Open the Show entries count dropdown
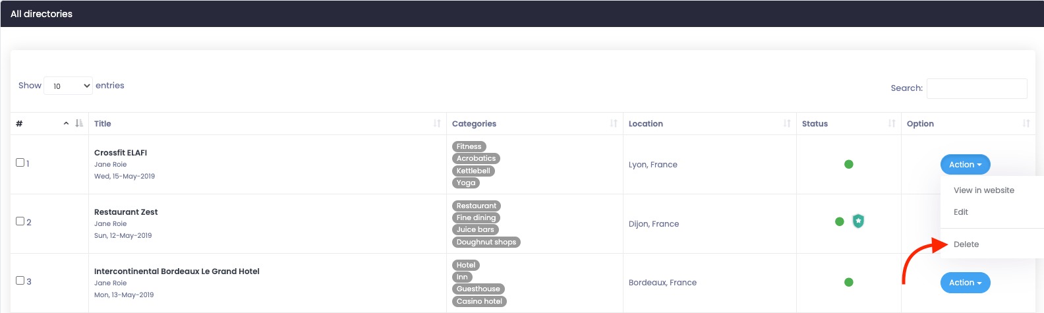Image resolution: width=1044 pixels, height=313 pixels. [68, 86]
